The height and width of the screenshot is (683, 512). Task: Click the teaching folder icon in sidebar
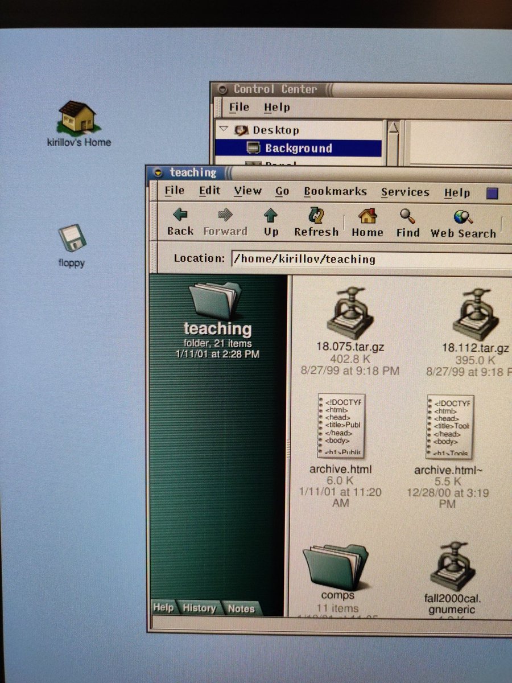click(x=215, y=300)
